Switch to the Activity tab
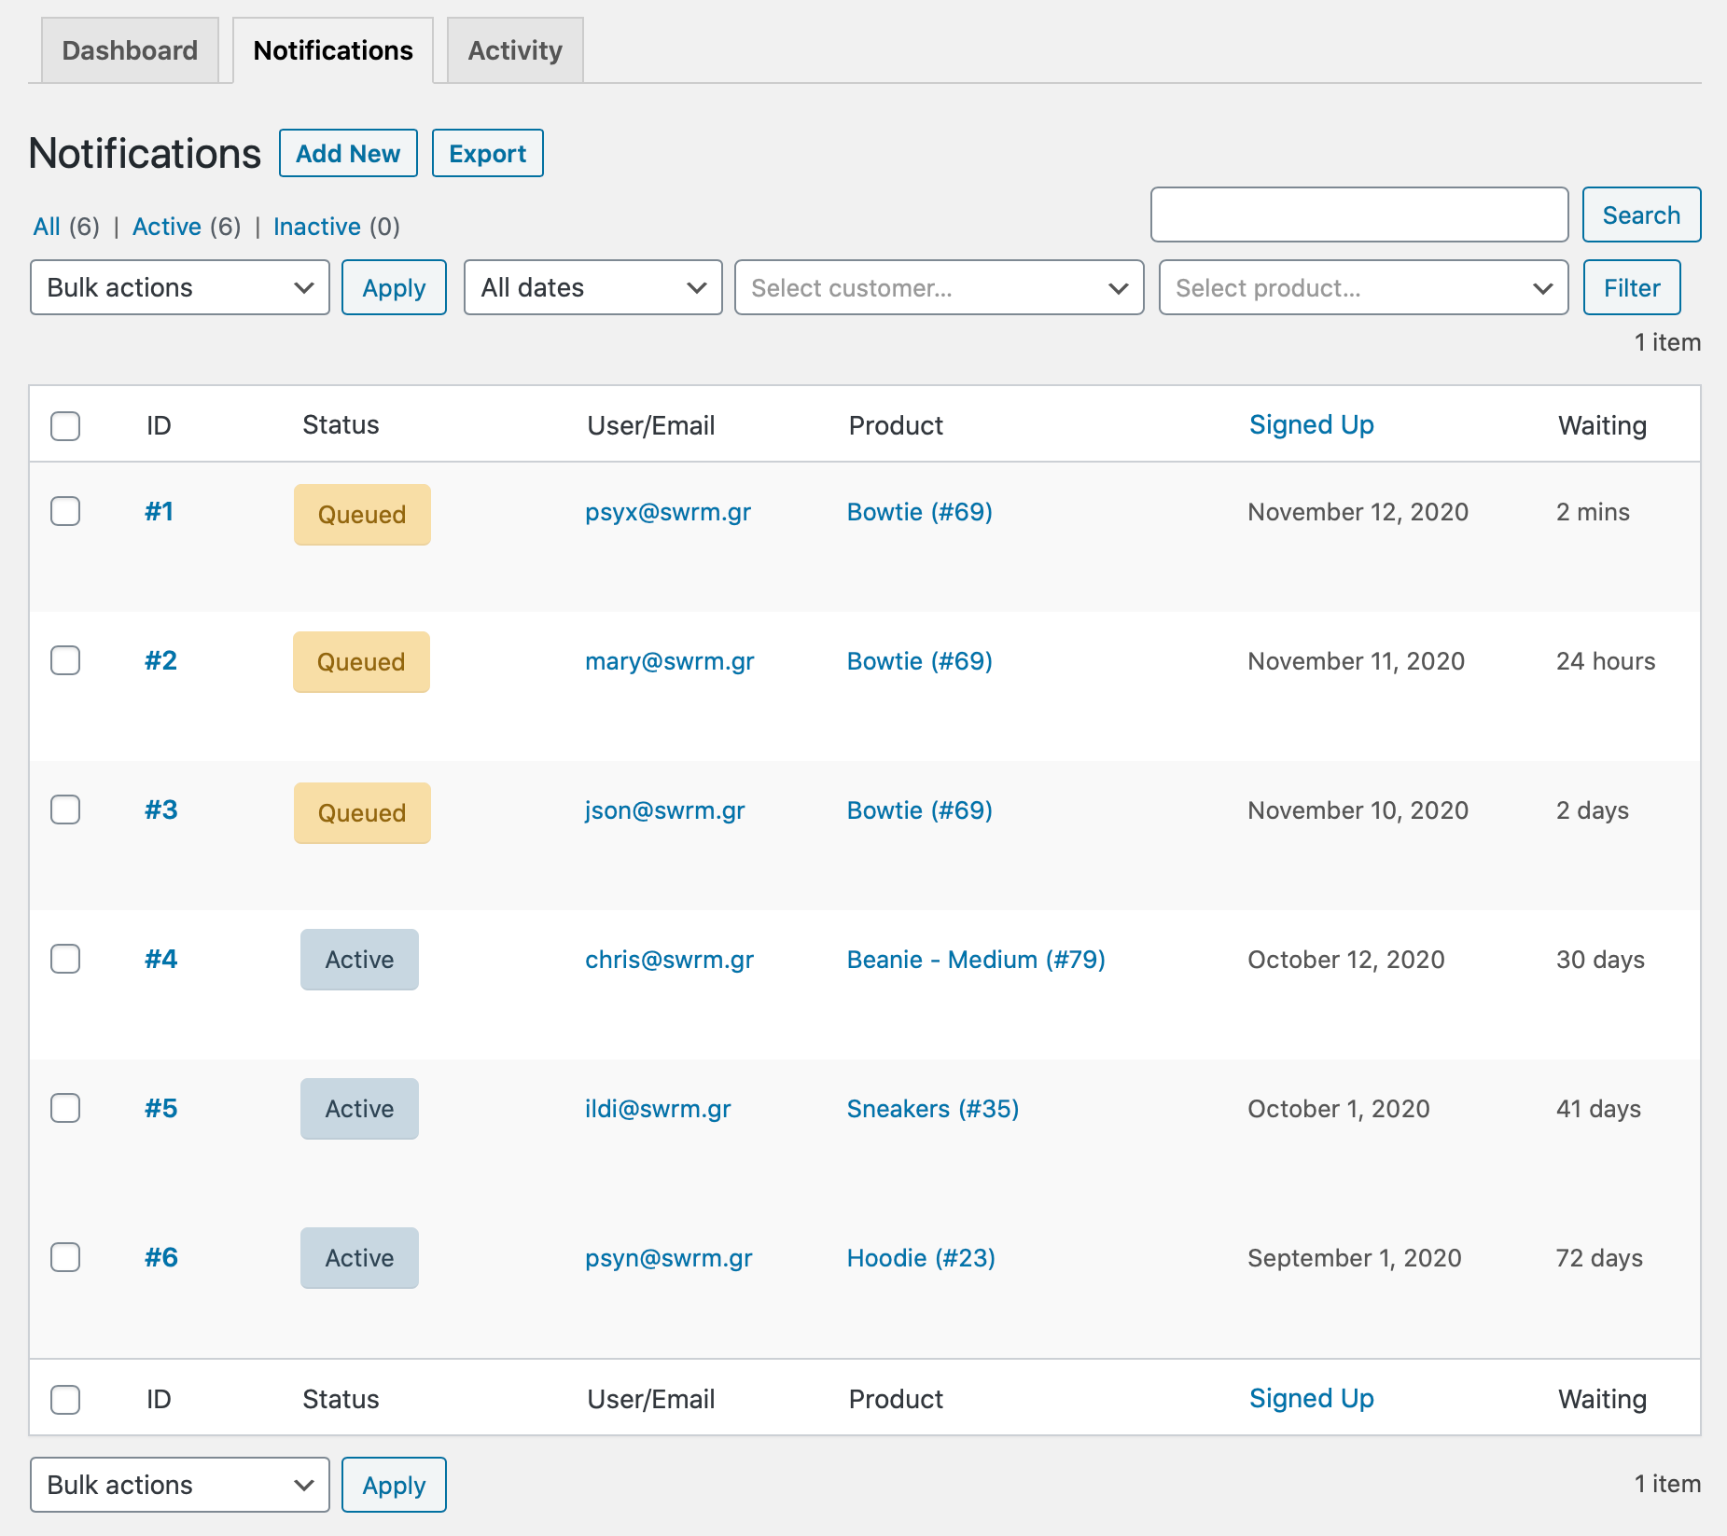 [x=514, y=50]
